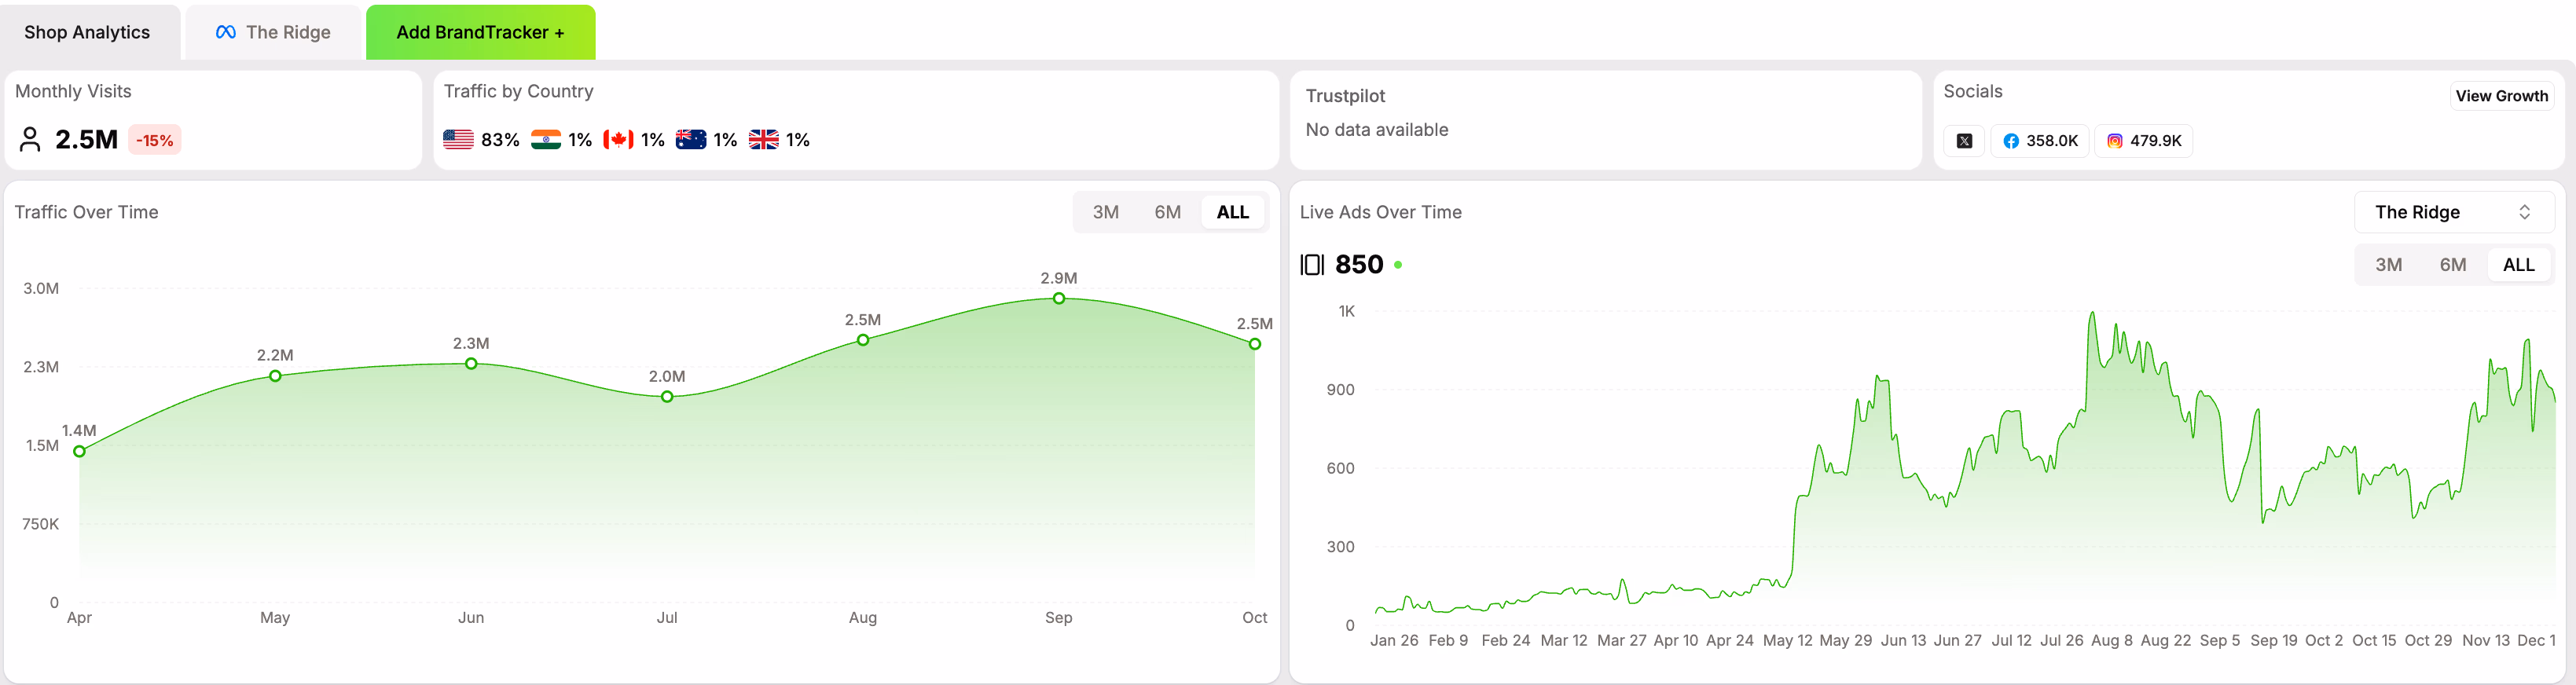Click the Sep 2.9M data point
Viewport: 2576px width, 685px height.
point(1059,298)
